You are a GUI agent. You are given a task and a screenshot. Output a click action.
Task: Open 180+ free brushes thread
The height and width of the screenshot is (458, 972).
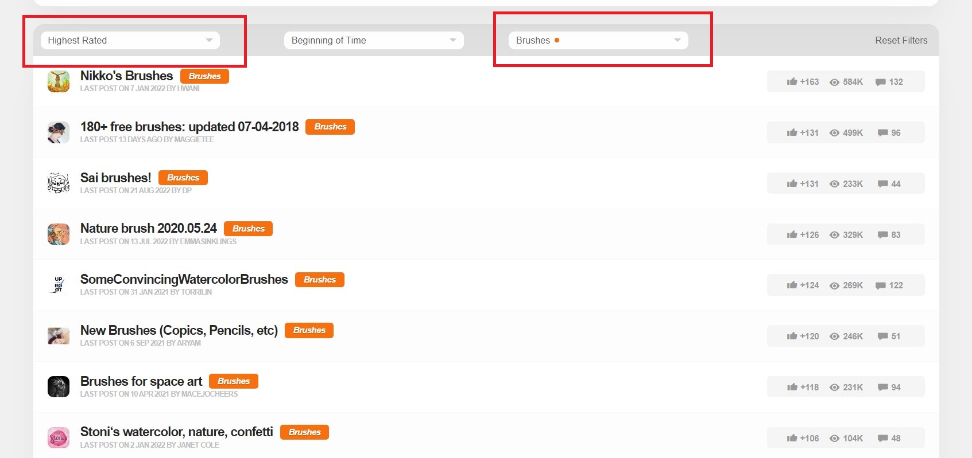[x=189, y=127]
